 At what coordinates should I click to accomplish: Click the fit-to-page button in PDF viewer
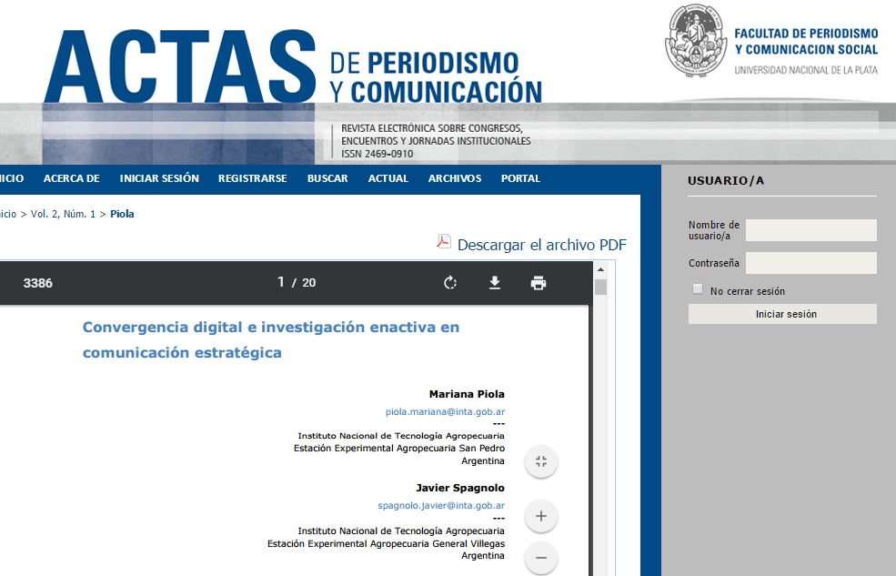(x=541, y=461)
